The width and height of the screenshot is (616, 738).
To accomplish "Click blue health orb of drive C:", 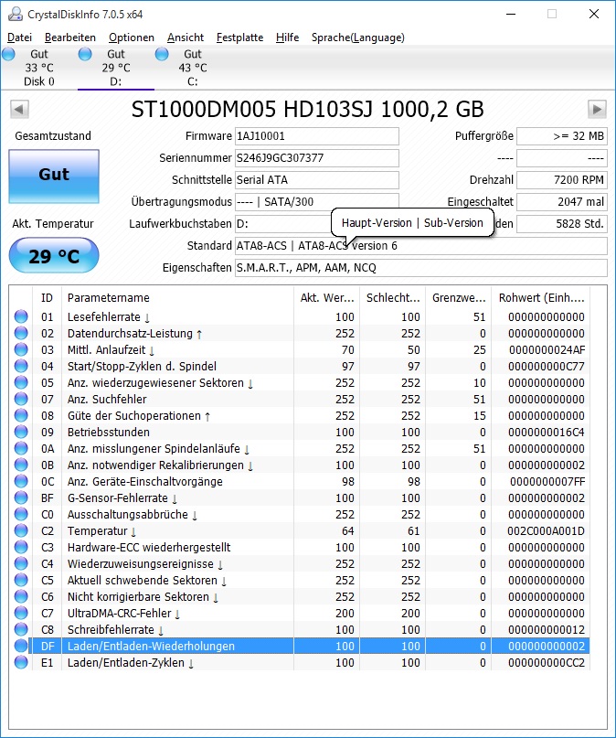I will pyautogui.click(x=162, y=54).
